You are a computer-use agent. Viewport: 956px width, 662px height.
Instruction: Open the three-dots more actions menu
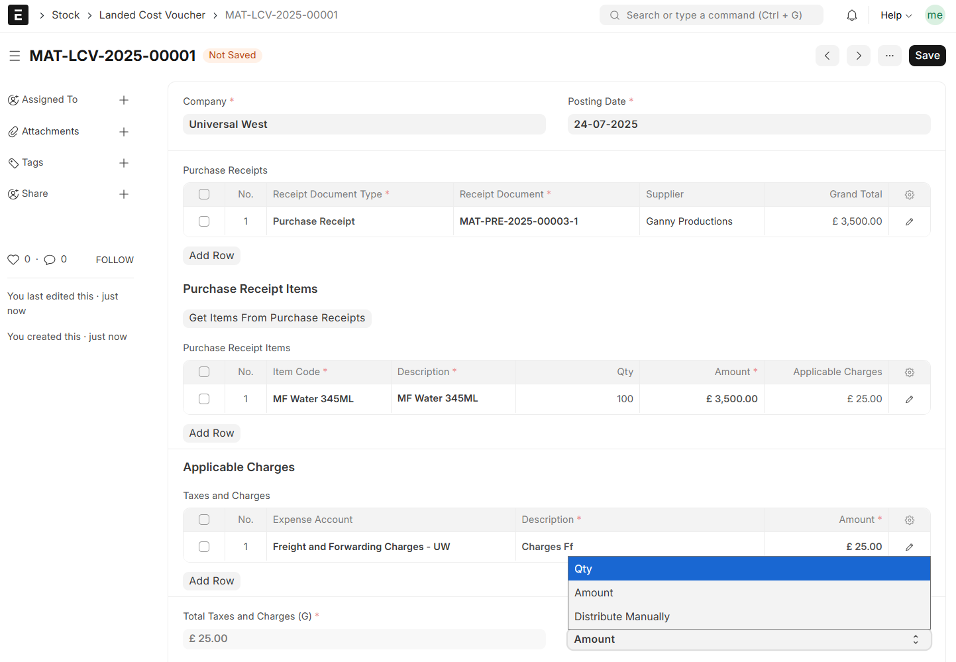tap(889, 56)
